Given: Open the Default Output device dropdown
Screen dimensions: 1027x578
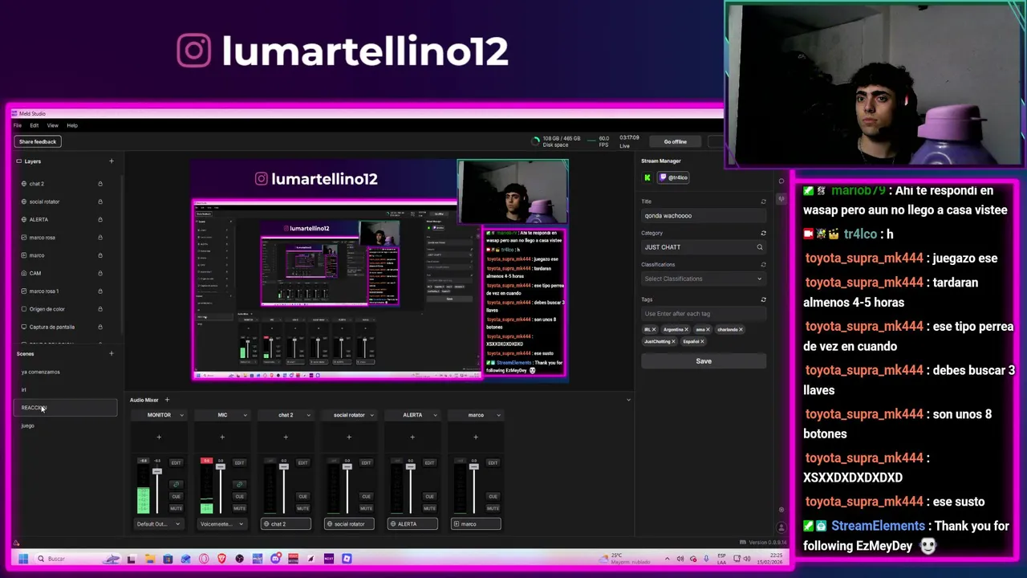Looking at the screenshot, I should coord(159,524).
